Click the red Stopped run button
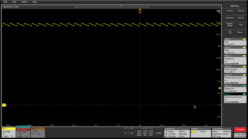Screen dimensions: 248x139 tap(240, 130)
